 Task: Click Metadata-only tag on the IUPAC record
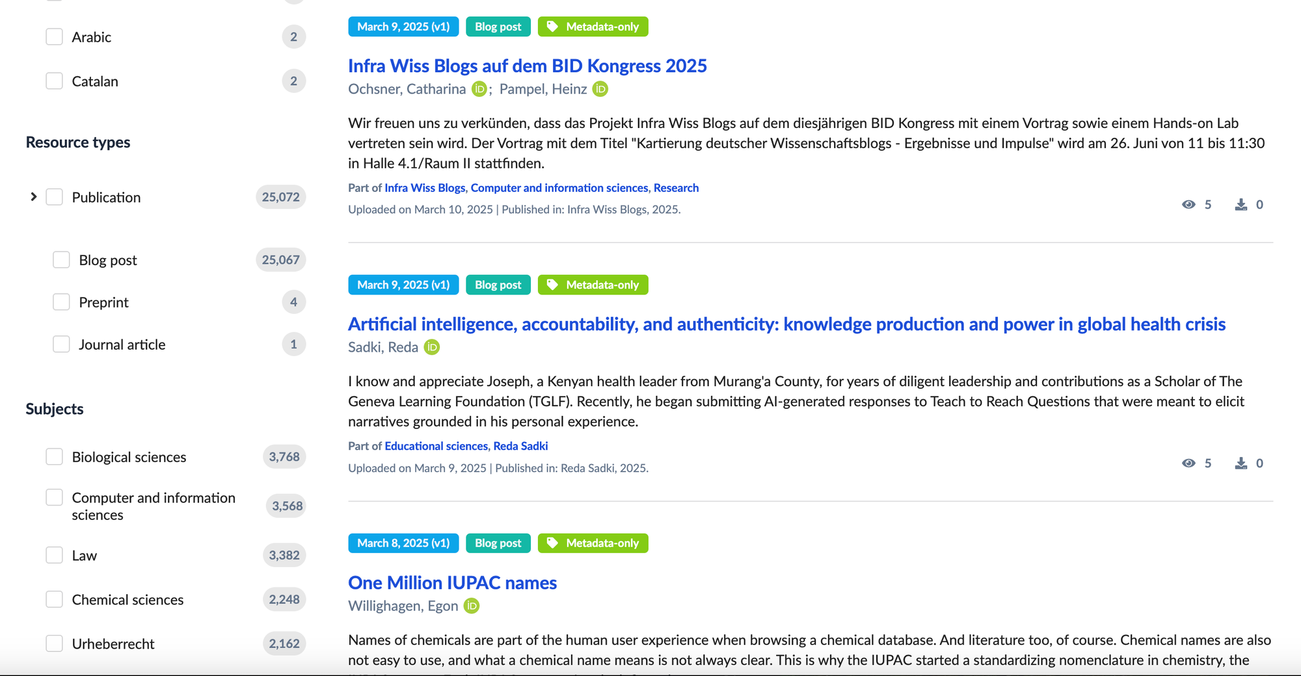[593, 543]
